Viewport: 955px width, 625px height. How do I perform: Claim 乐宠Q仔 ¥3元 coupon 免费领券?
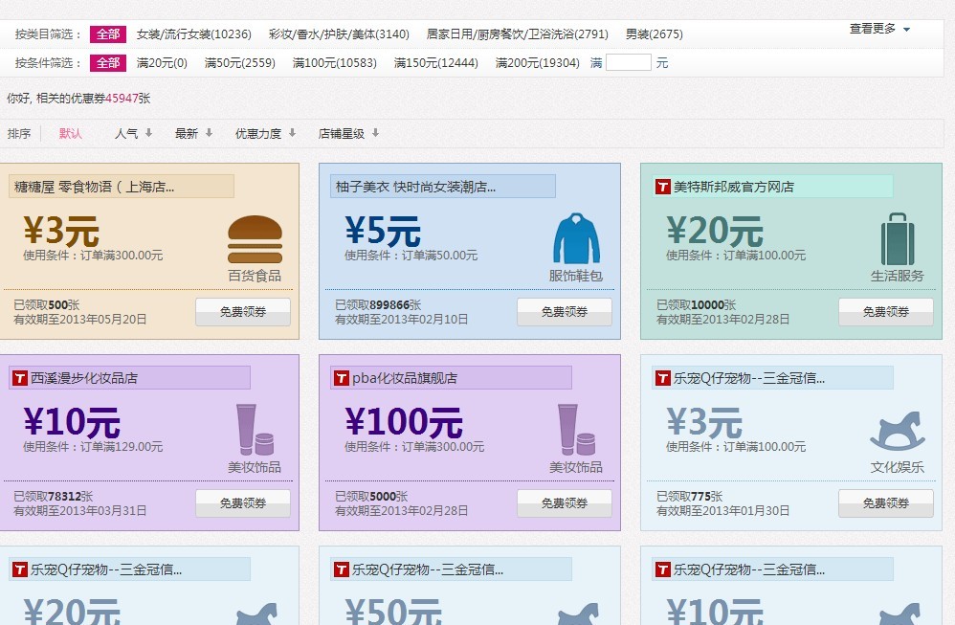tap(886, 503)
